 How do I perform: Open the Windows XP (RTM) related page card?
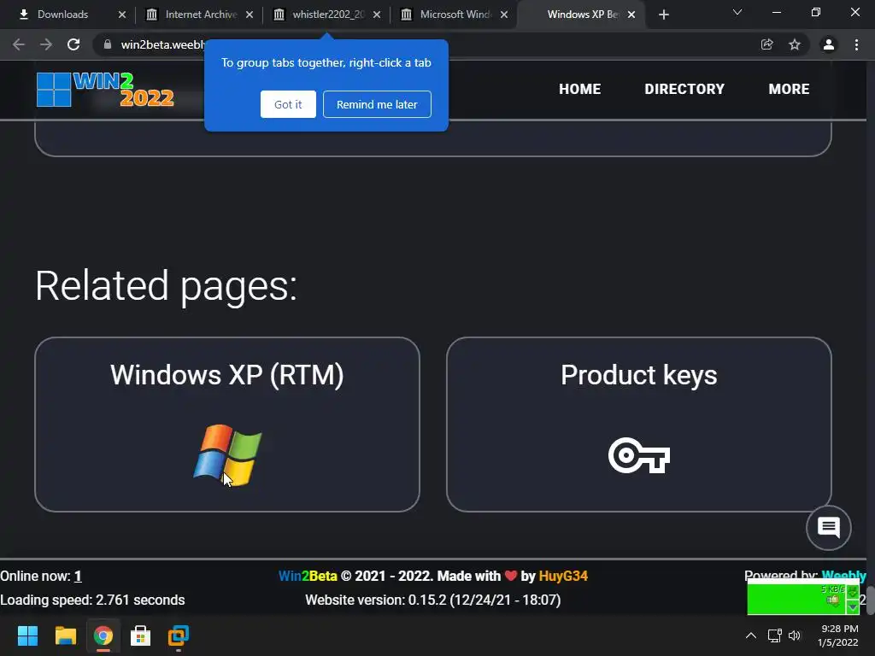(x=227, y=425)
